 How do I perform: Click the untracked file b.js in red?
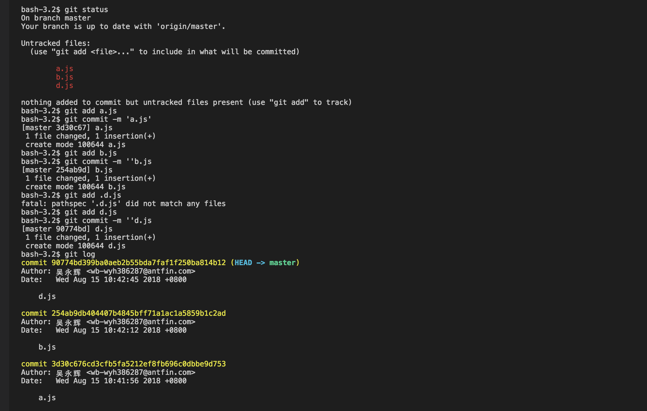[x=64, y=77]
